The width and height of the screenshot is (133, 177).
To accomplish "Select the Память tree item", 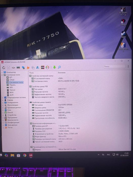I will (11, 85).
